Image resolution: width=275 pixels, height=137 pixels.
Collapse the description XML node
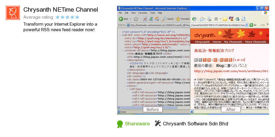pos(125,60)
